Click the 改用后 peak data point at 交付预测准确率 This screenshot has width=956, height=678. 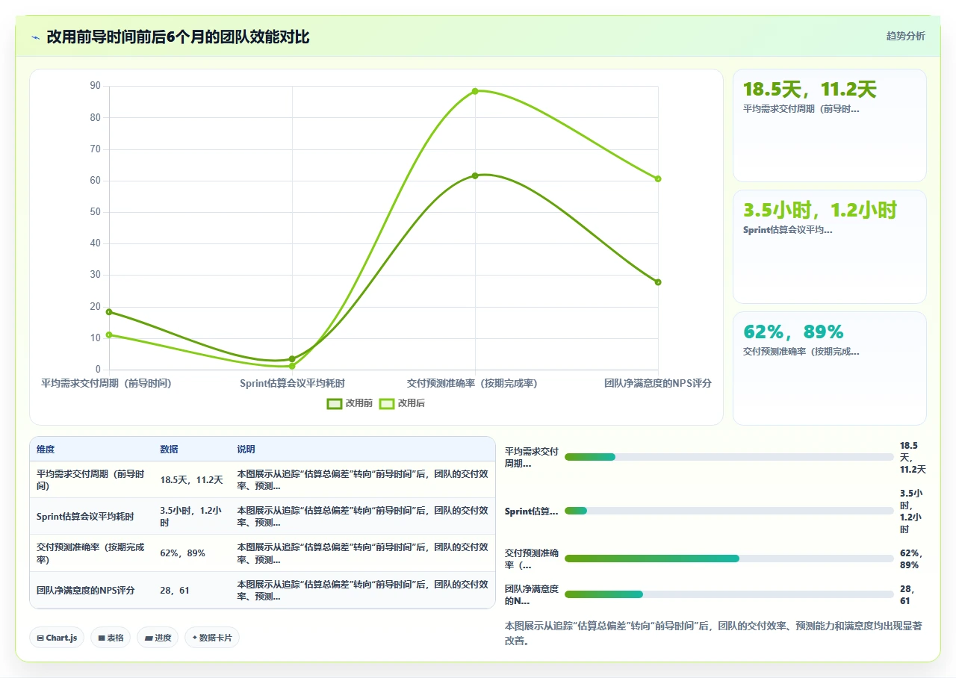(x=475, y=91)
